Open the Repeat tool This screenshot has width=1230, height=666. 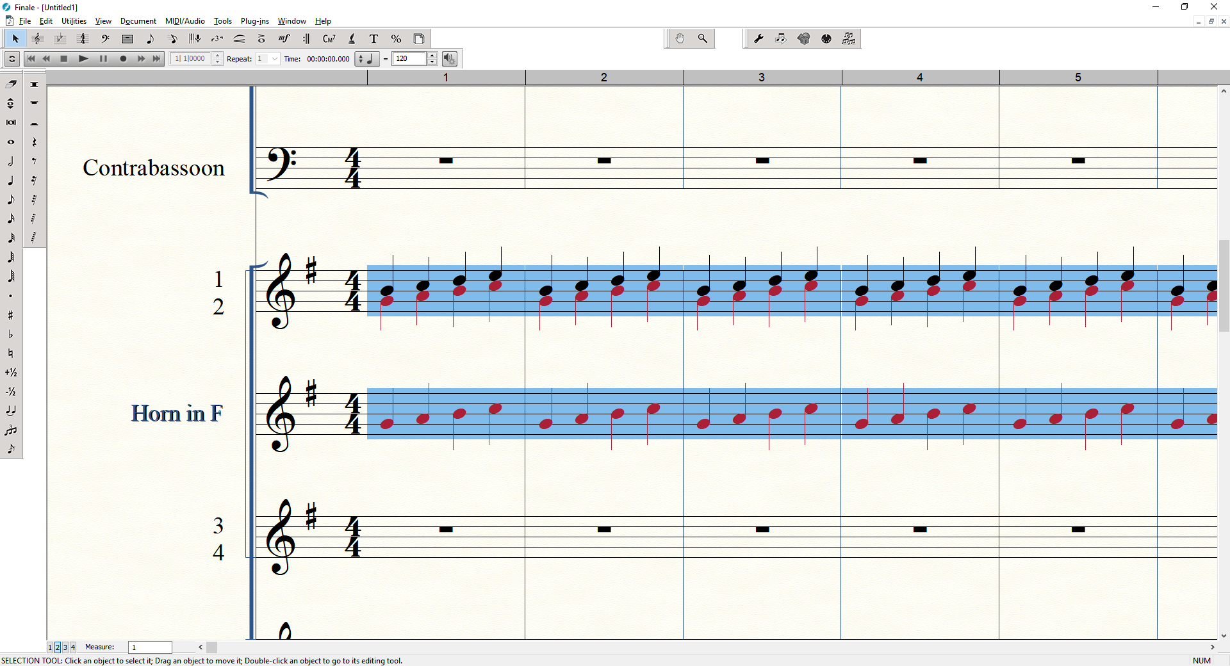pyautogui.click(x=306, y=39)
